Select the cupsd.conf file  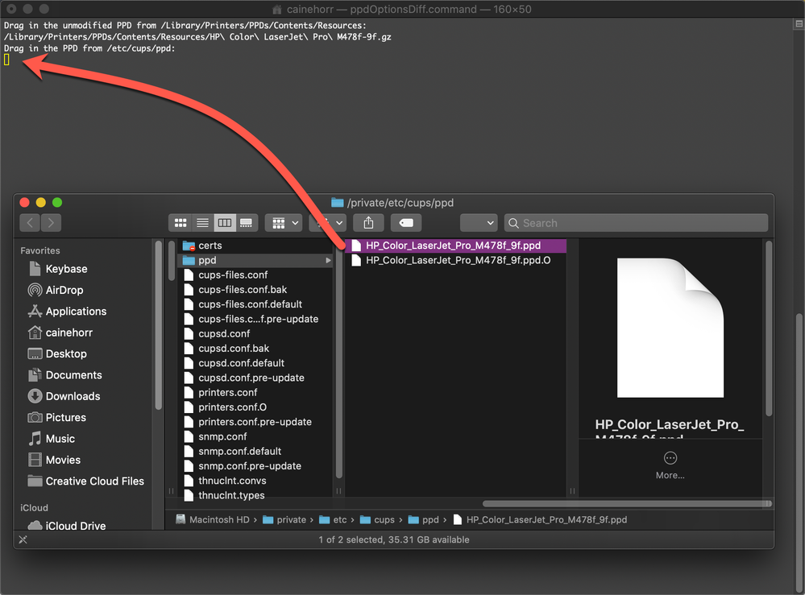[x=255, y=334]
